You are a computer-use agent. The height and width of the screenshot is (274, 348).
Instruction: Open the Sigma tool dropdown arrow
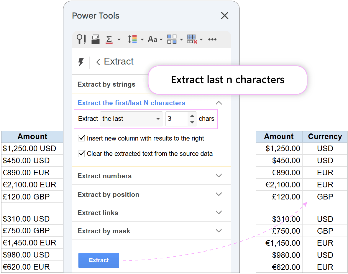[x=119, y=40]
